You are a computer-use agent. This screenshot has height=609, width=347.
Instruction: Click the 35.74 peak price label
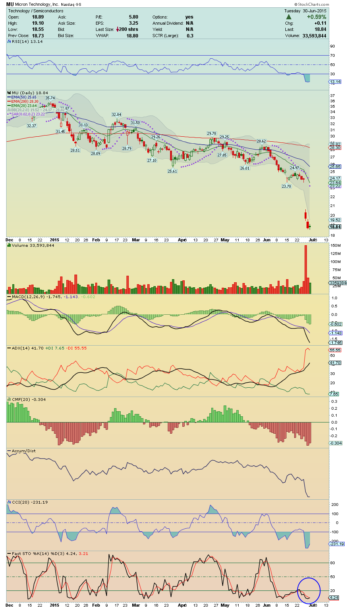[x=50, y=98]
